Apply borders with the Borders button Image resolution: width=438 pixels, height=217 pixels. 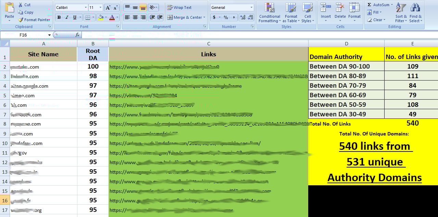(x=88, y=17)
